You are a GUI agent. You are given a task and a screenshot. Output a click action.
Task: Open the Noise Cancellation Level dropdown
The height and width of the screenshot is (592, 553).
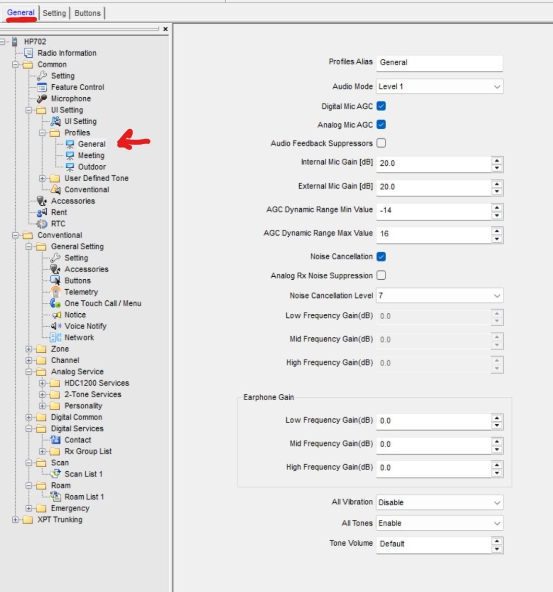click(x=497, y=296)
